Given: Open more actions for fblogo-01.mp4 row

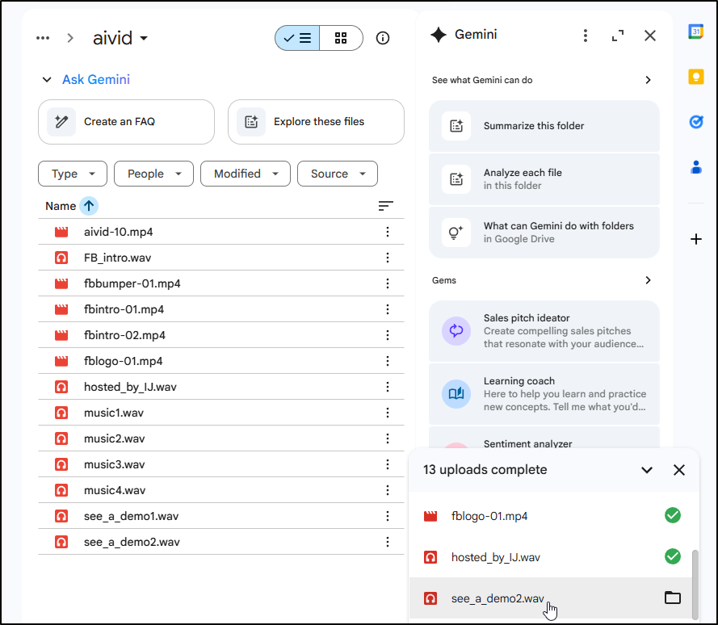Looking at the screenshot, I should (388, 361).
